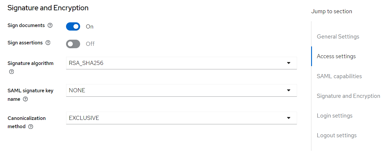Enable the Sign assertions switch

point(73,44)
